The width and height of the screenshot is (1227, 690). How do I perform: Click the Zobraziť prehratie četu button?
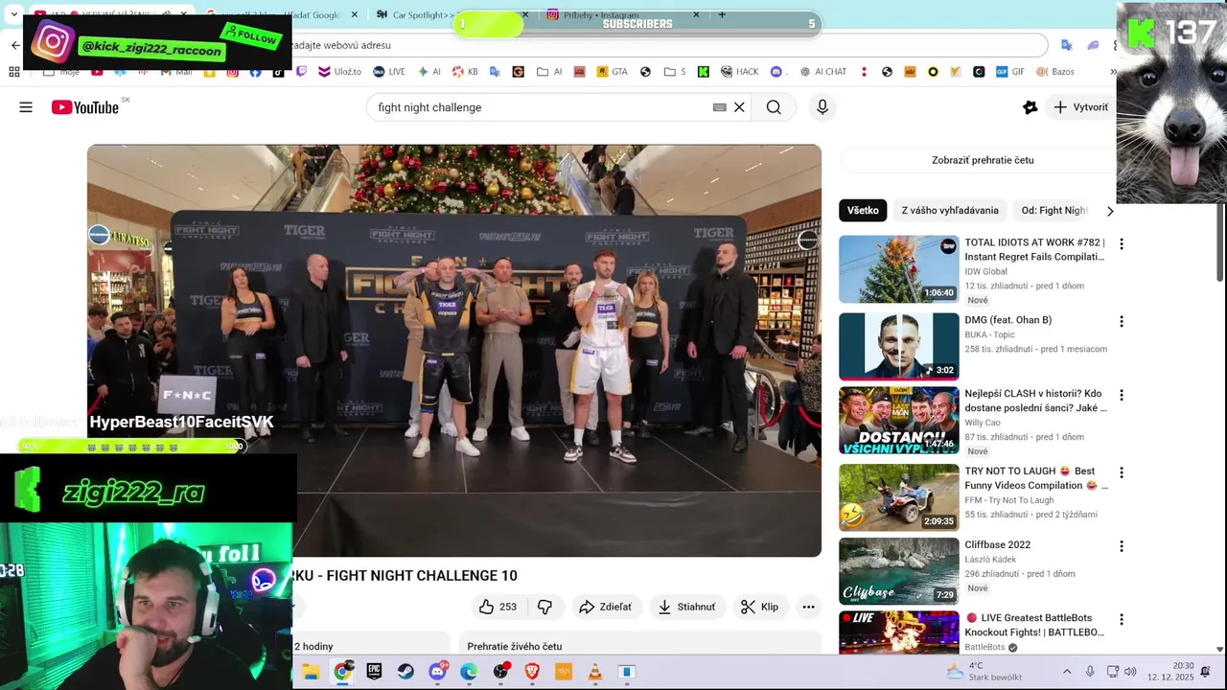(983, 160)
